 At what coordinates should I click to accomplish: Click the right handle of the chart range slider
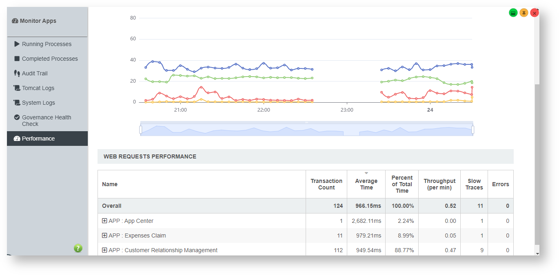tap(473, 130)
